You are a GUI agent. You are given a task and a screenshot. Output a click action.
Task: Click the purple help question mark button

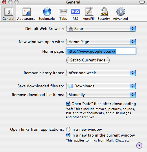click(139, 145)
